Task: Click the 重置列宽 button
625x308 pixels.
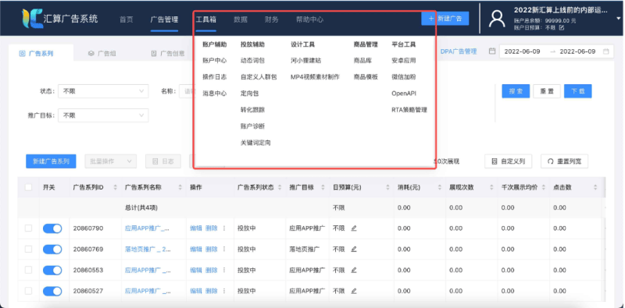Action: (564, 161)
